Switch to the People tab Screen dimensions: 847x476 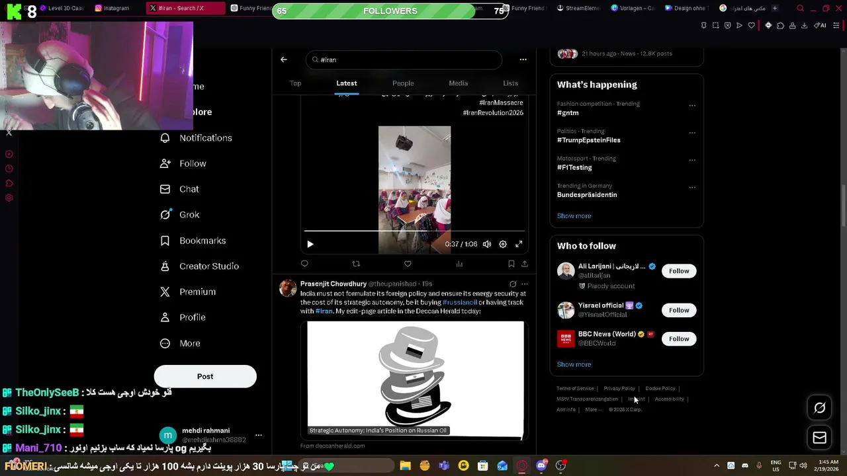pyautogui.click(x=403, y=83)
